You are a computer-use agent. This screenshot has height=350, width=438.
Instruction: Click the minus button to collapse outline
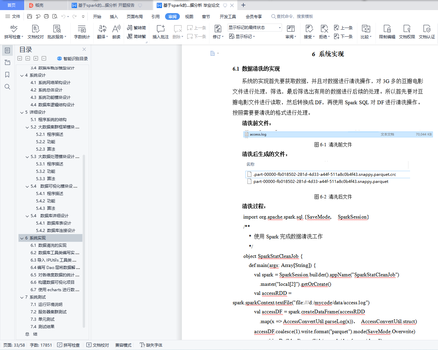pyautogui.click(x=44, y=58)
